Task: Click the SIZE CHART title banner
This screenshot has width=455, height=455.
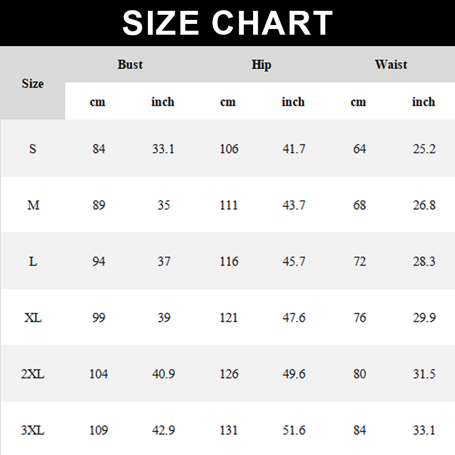Action: (227, 23)
